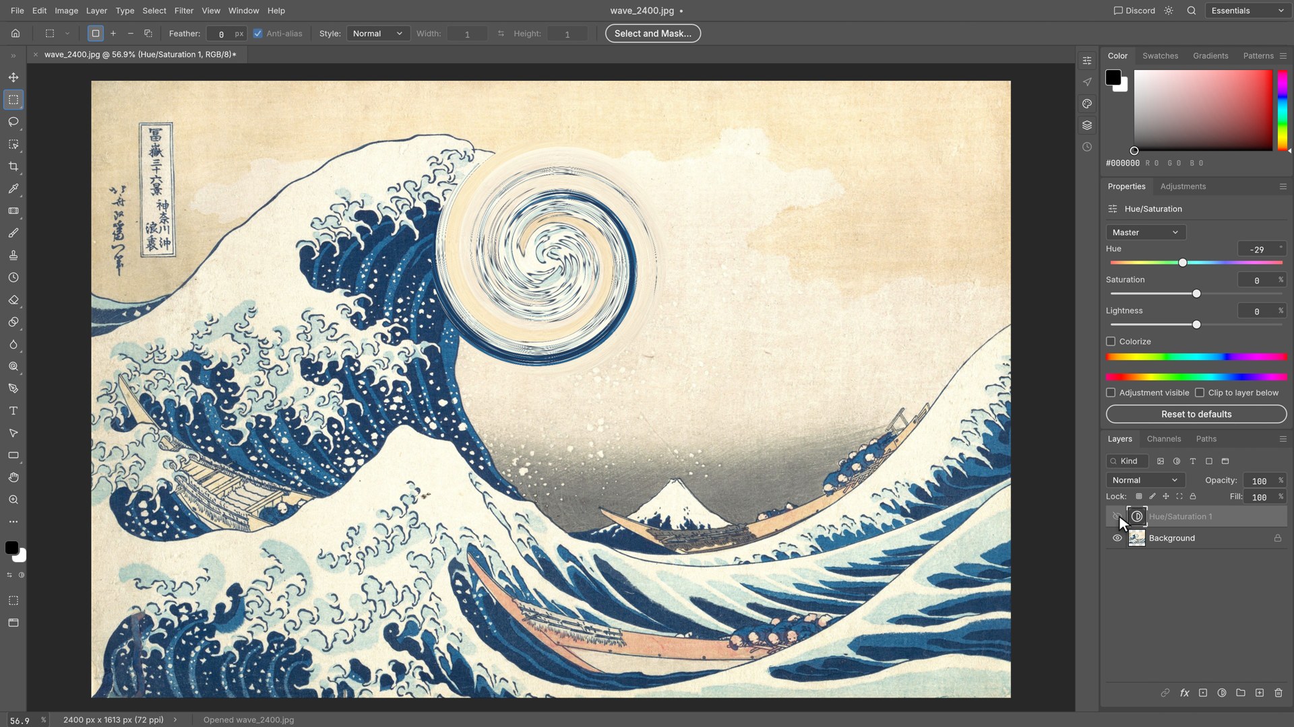Select the Zoom tool
The width and height of the screenshot is (1294, 727).
pyautogui.click(x=13, y=499)
